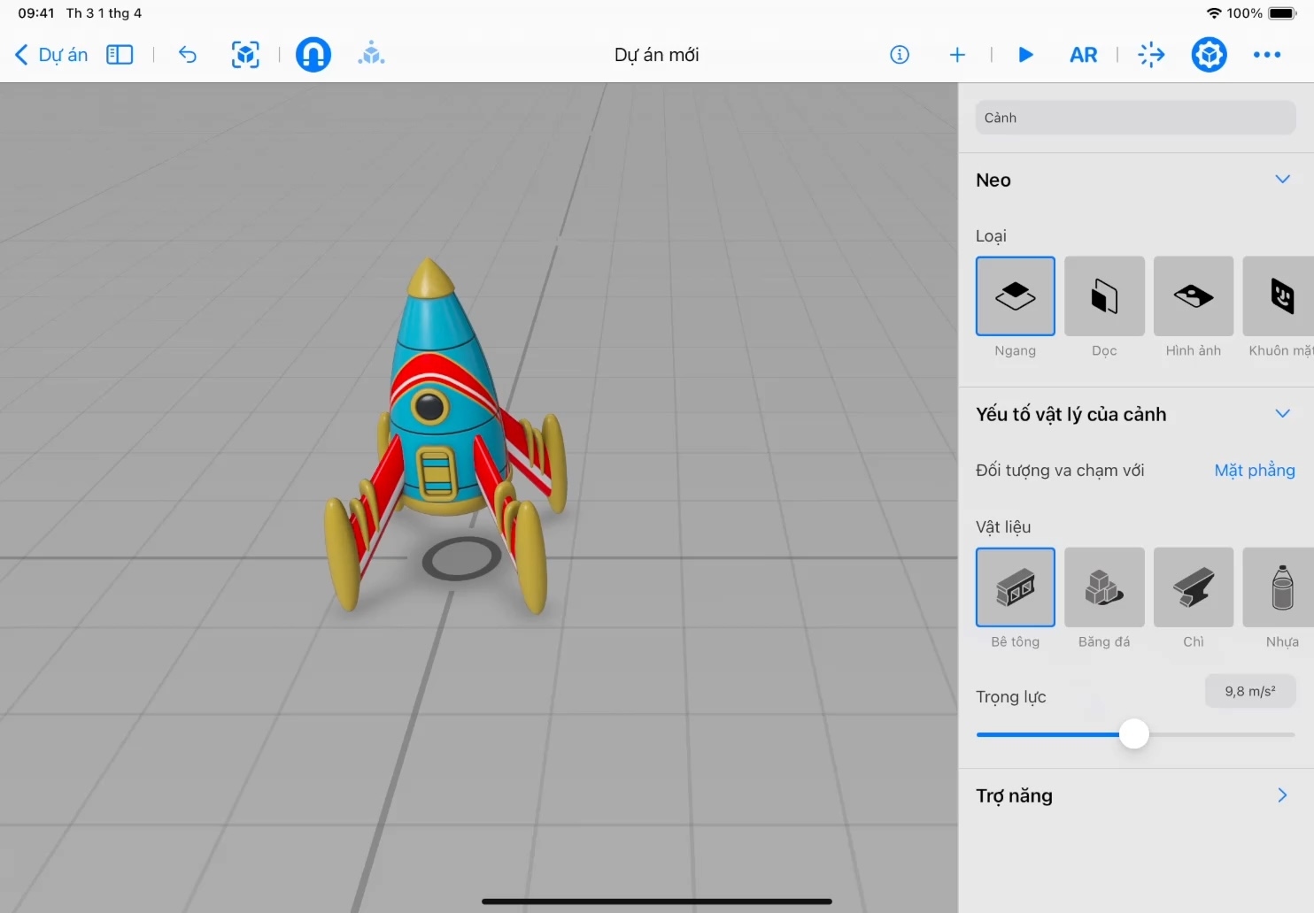Choose the Bê tông material

click(1016, 587)
